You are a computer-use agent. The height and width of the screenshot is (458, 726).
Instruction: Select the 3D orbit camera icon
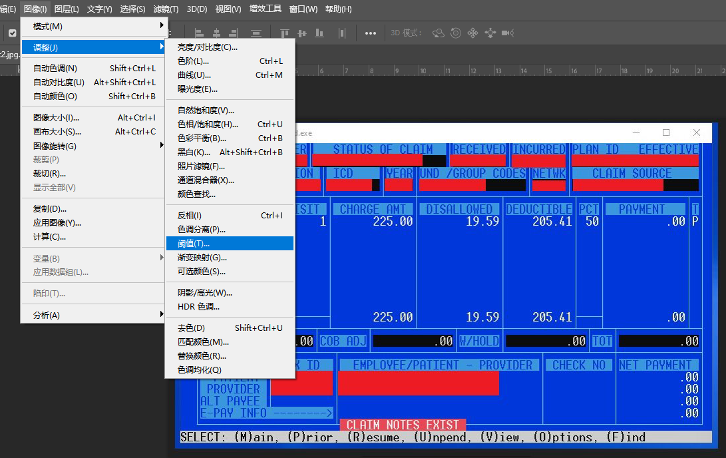438,33
